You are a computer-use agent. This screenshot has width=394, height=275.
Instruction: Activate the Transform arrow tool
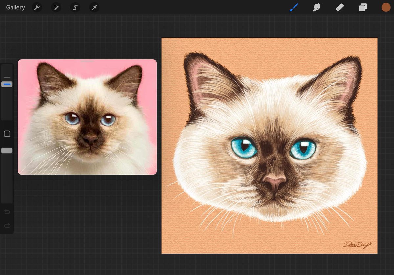94,7
